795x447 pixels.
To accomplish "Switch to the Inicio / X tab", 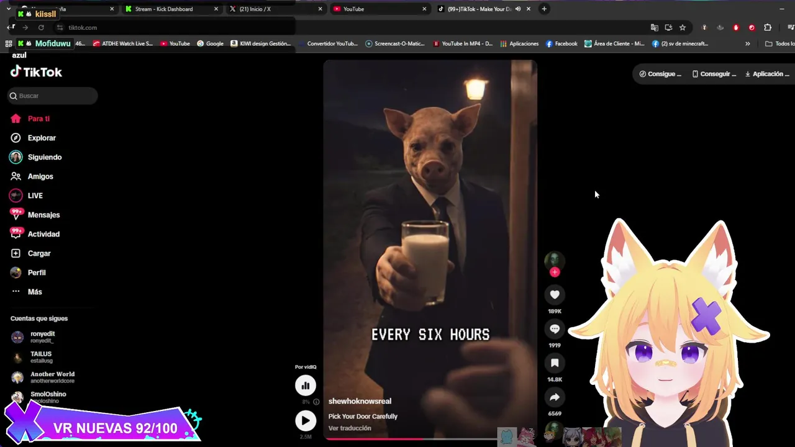I will coord(255,9).
